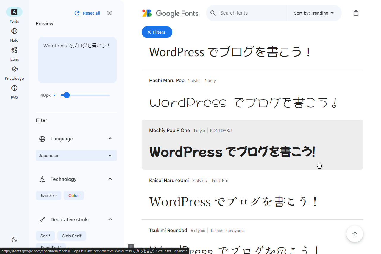The width and height of the screenshot is (381, 254).
Task: Click the feedback exclamation icon
Action: 131,246
